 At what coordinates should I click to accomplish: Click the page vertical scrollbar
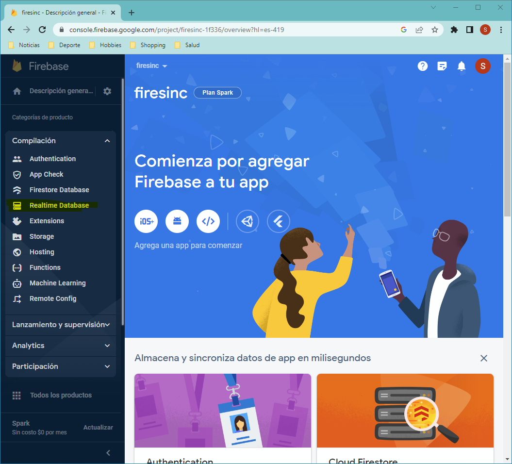click(507, 139)
